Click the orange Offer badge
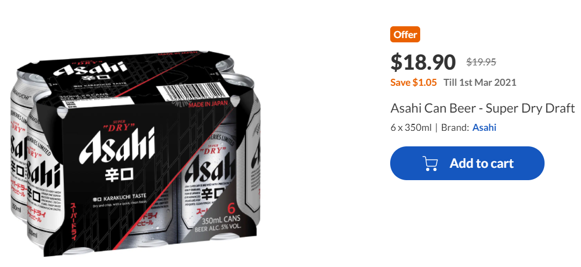The height and width of the screenshot is (267, 581). click(x=405, y=34)
